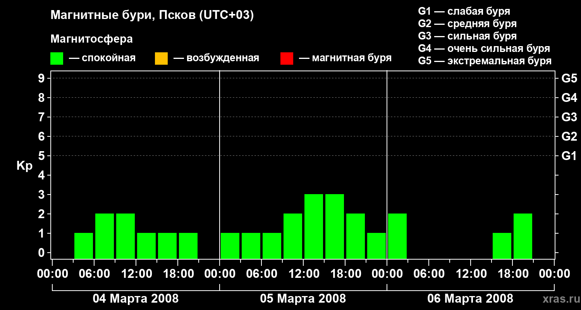Click the 00:00–03:00 bar on 05 Марта

(230, 246)
